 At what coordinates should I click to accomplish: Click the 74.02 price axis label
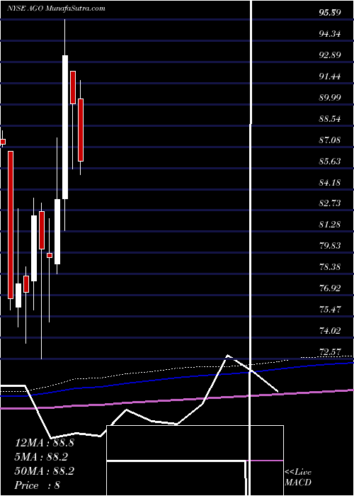point(330,331)
